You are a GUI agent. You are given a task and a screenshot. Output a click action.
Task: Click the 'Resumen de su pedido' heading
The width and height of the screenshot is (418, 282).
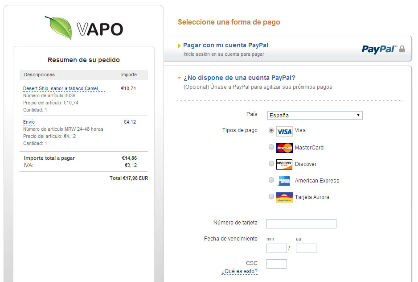[x=84, y=60]
